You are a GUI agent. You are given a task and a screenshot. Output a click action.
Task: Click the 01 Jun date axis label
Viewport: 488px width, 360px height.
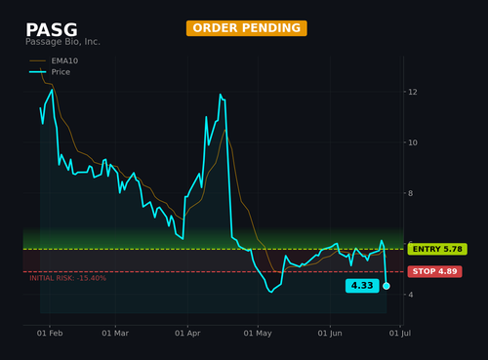[x=330, y=334]
